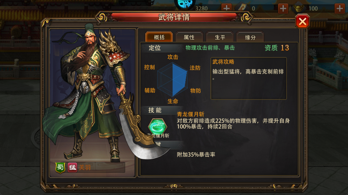The image size is (348, 195).
Task: Click the 资质 13 rating label
Action: tap(276, 48)
